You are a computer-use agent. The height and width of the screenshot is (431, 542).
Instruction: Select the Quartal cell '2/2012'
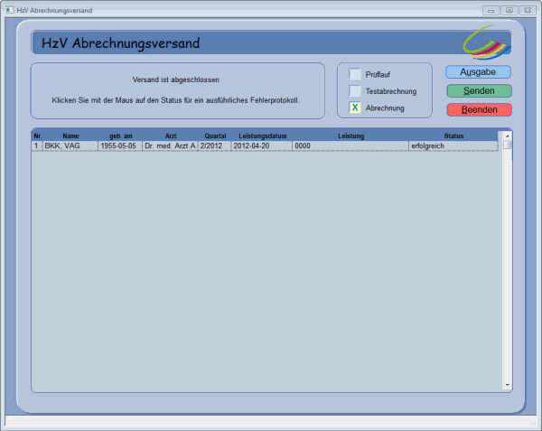(214, 145)
